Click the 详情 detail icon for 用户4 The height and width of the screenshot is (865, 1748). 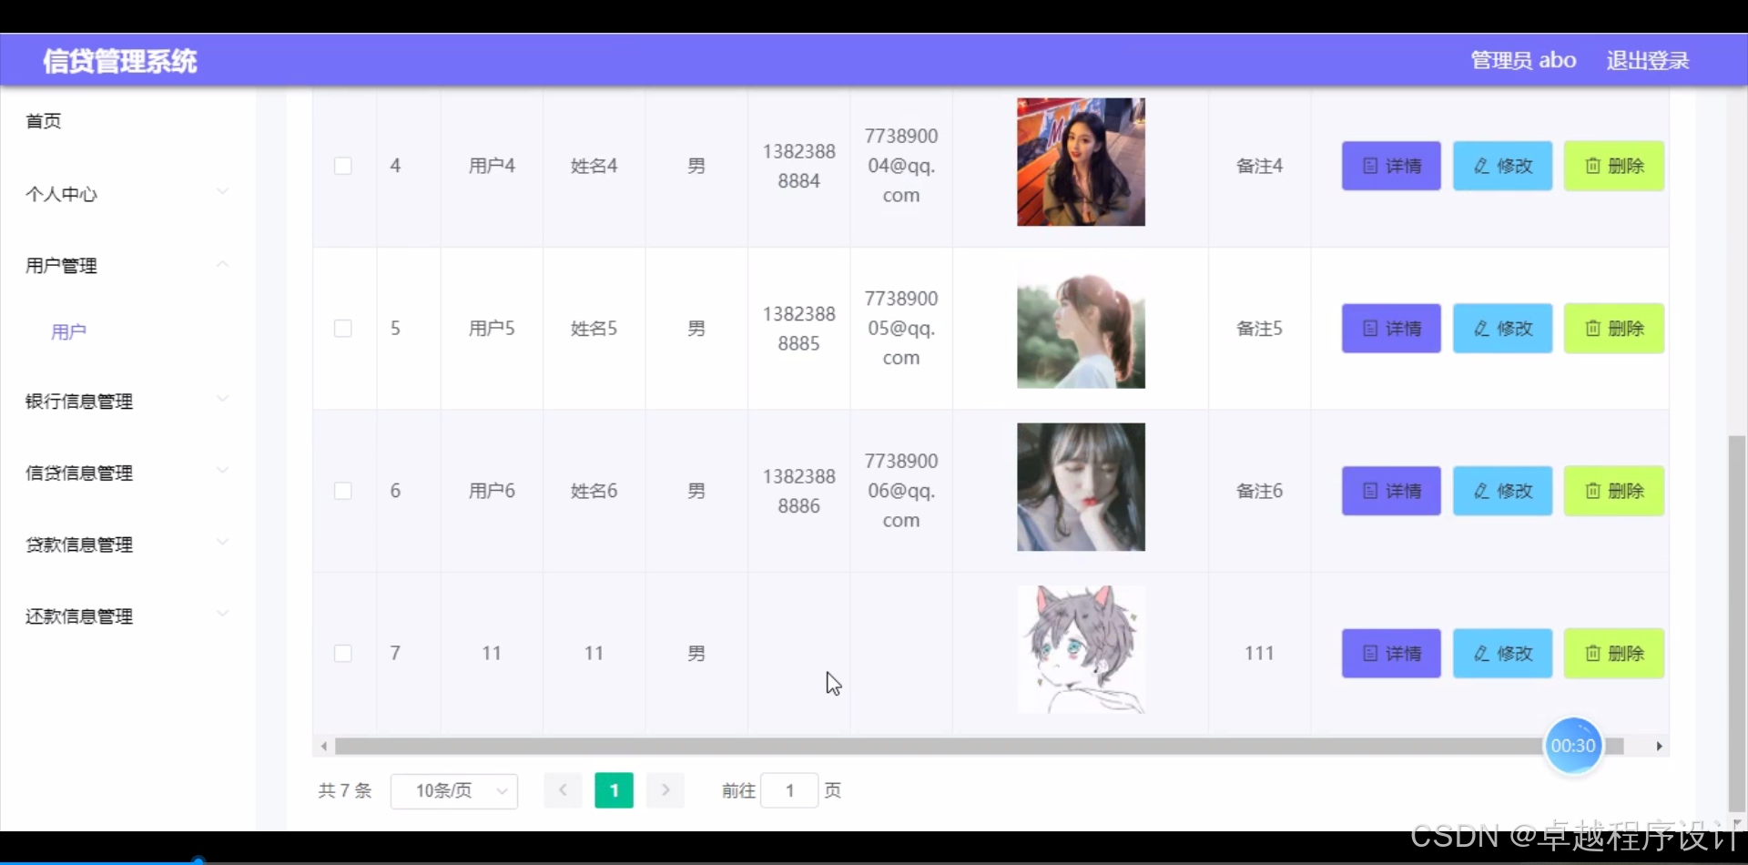1370,166
